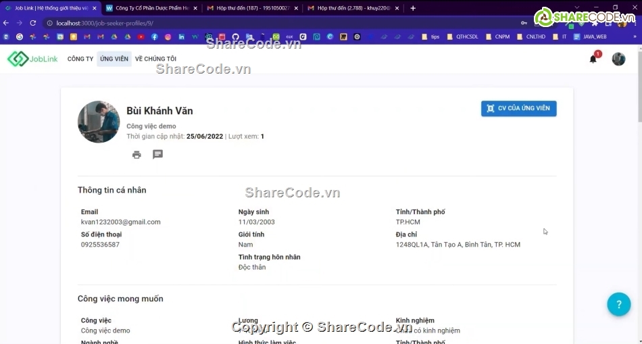This screenshot has width=642, height=344.
Task: Open saved passwords key icon
Action: tap(524, 24)
